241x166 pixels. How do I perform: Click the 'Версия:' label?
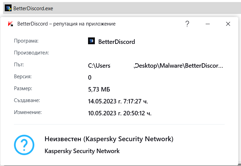(x=23, y=77)
